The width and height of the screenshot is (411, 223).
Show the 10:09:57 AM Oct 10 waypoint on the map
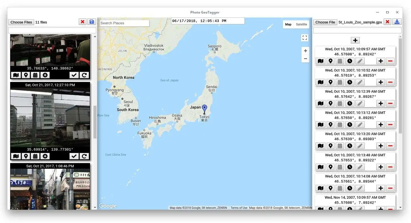click(321, 61)
